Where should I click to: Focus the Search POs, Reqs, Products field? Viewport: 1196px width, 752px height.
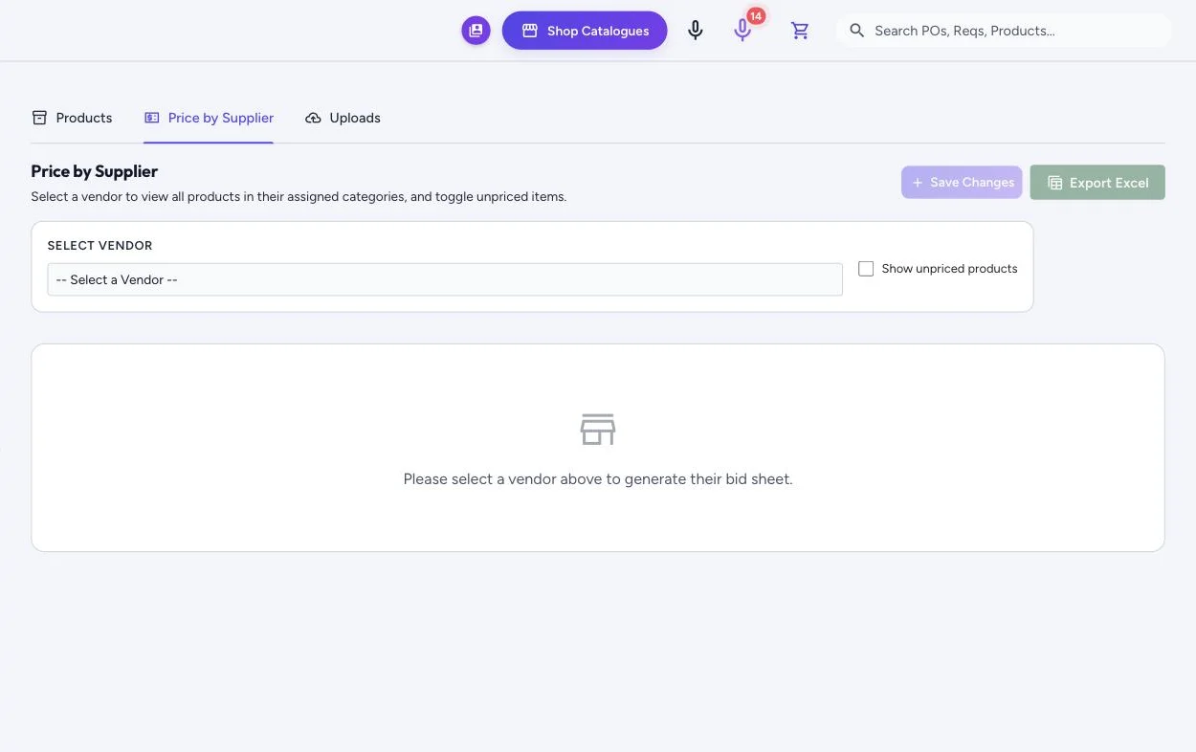(1004, 31)
